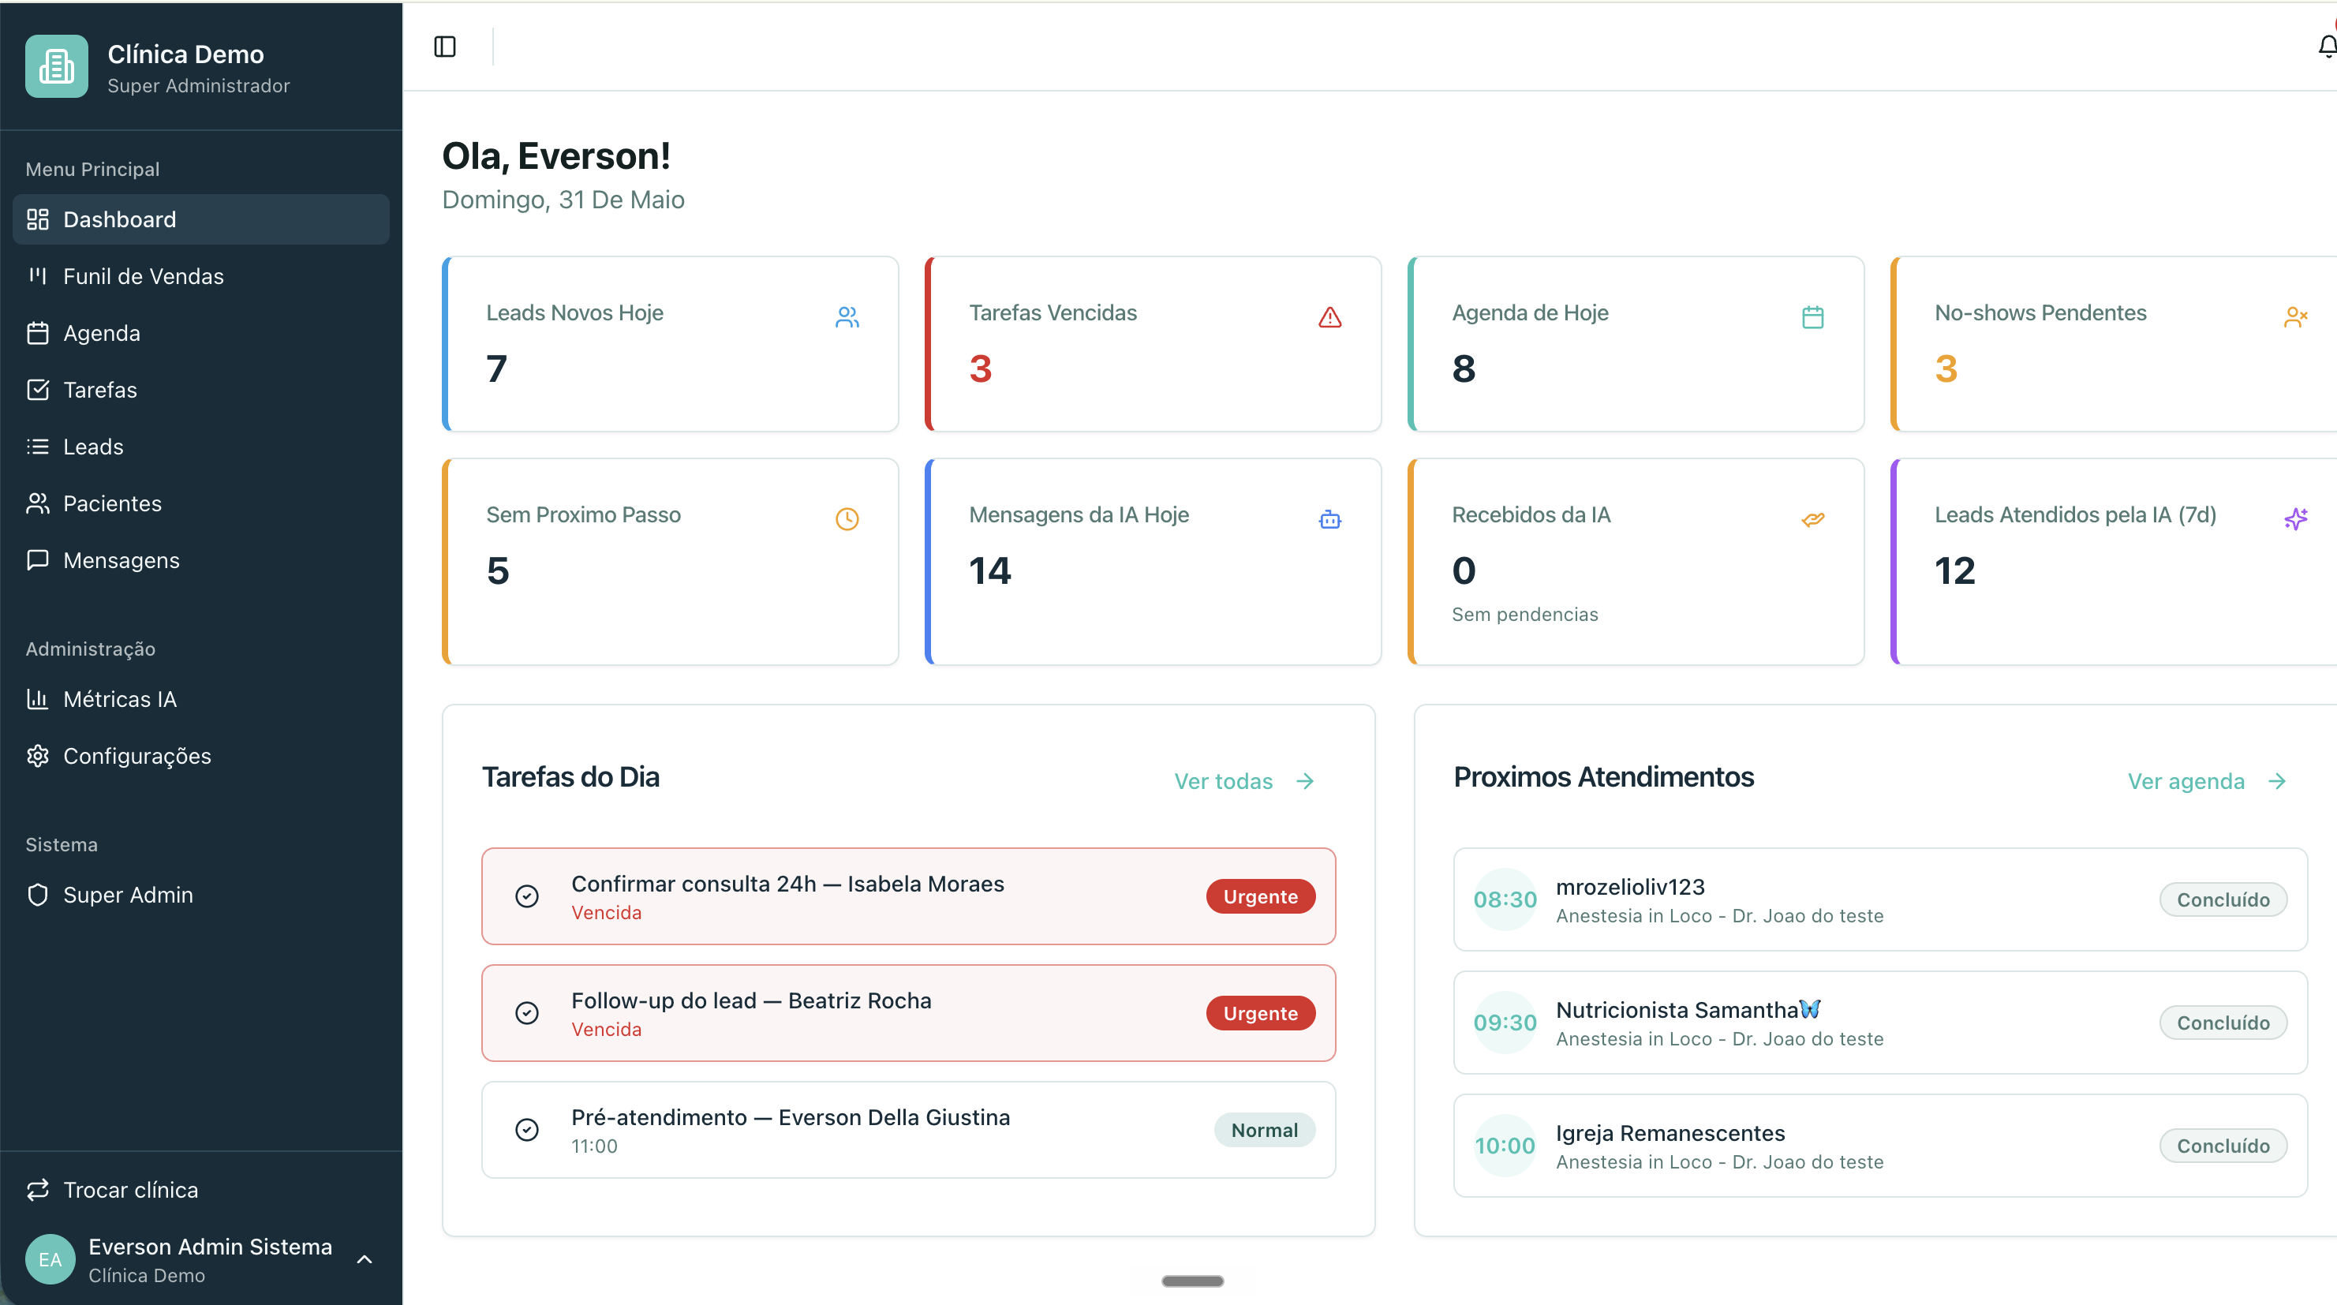The height and width of the screenshot is (1305, 2337).
Task: Click Normal badge on Pré-atendimento task
Action: (1265, 1130)
